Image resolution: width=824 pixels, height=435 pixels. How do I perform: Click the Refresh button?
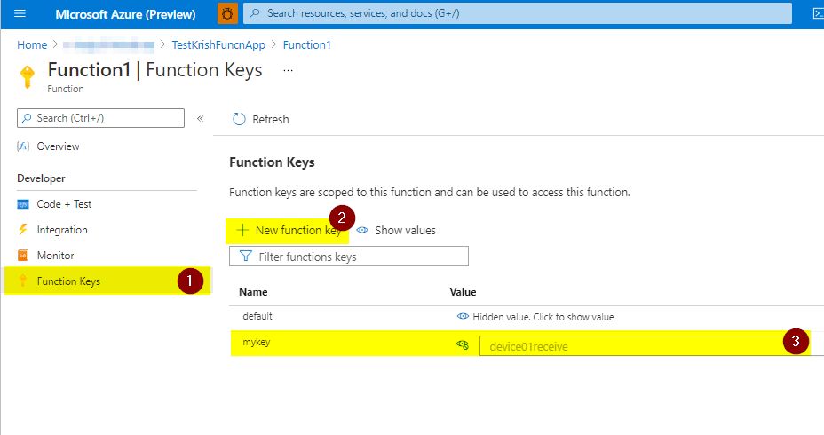[261, 119]
